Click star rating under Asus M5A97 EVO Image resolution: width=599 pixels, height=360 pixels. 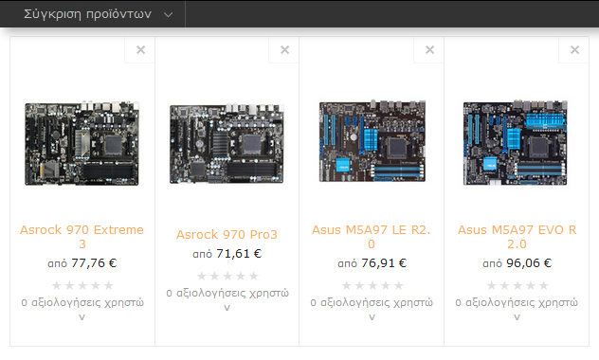click(x=517, y=285)
